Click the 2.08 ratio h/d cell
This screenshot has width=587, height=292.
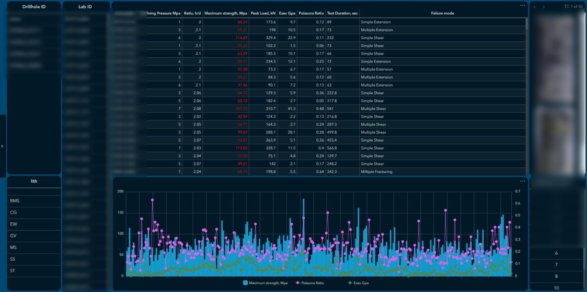pyautogui.click(x=192, y=109)
